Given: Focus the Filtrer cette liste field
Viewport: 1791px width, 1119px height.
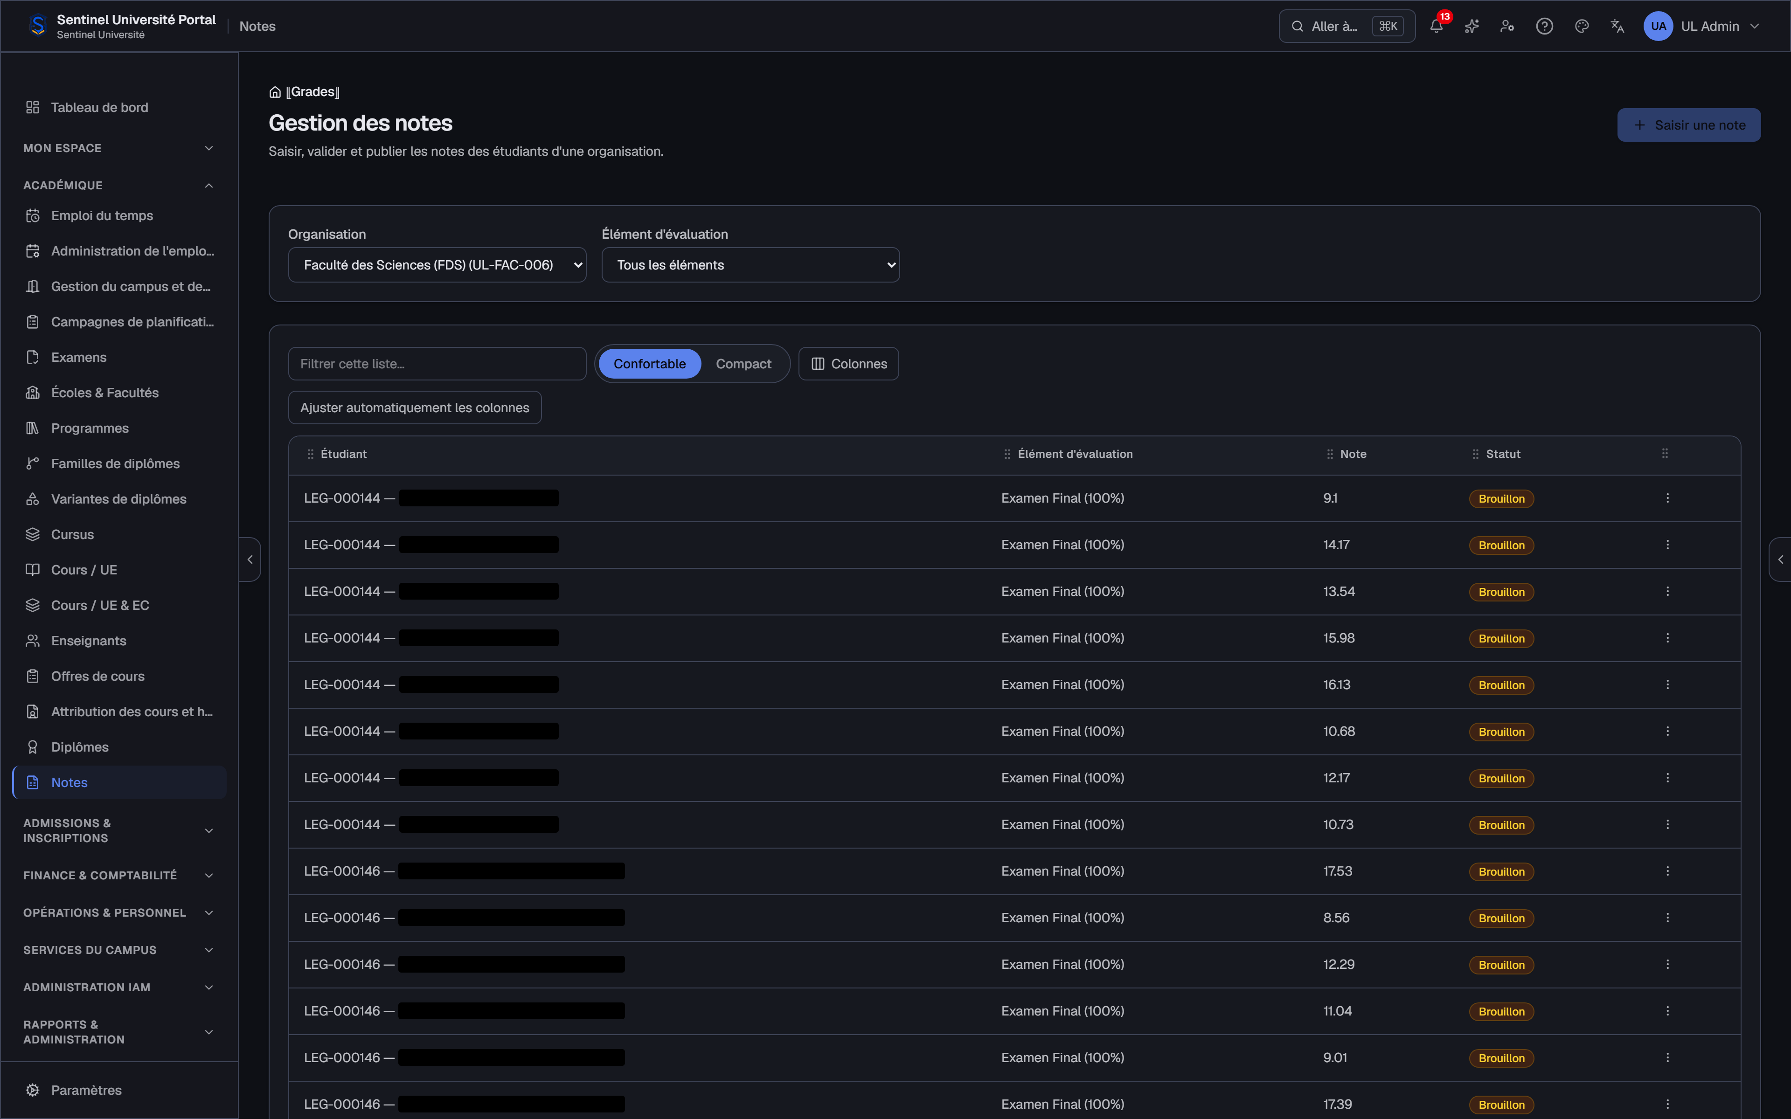Looking at the screenshot, I should pyautogui.click(x=437, y=364).
